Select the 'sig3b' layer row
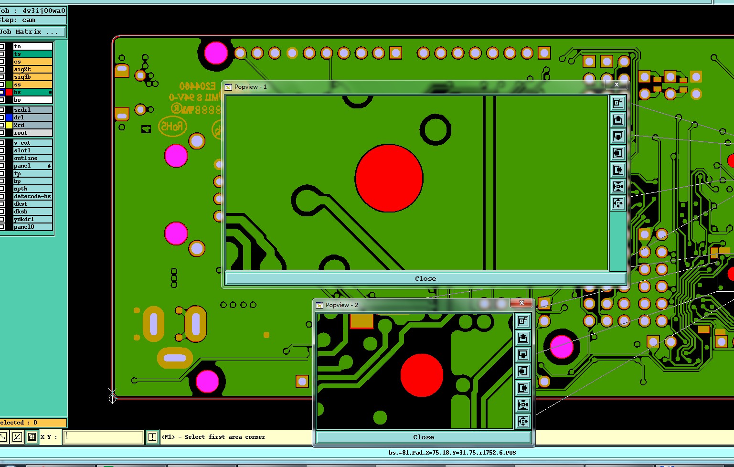Viewport: 734px width, 467px height. tap(32, 77)
